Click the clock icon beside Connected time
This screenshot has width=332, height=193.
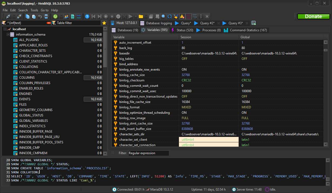pos(114,189)
